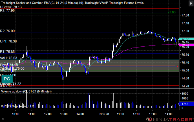Click the 10:00 time axis label
Image resolution: width=194 pixels, height=122 pixels.
click(x=16, y=114)
